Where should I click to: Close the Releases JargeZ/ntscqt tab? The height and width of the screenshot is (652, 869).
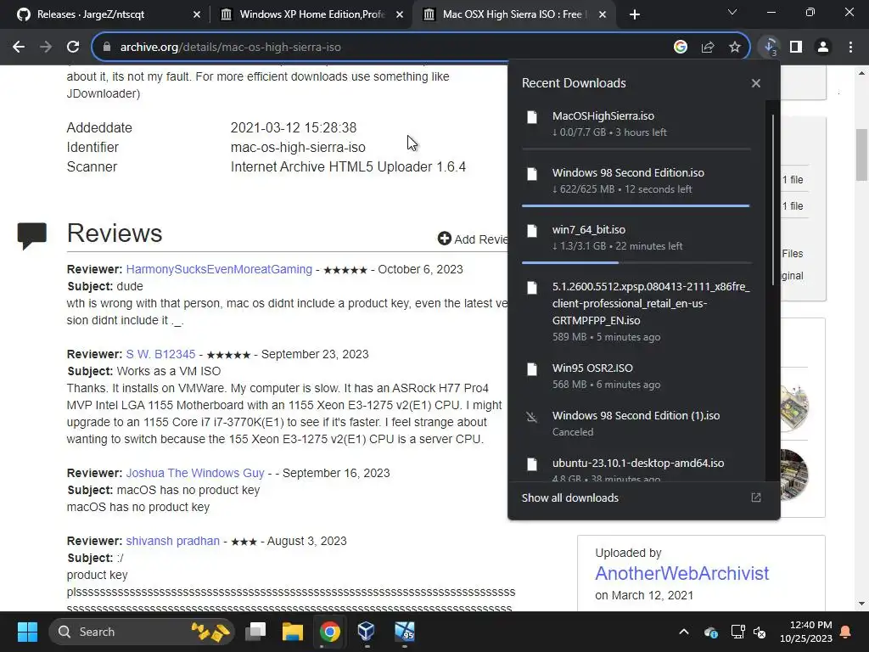point(196,14)
